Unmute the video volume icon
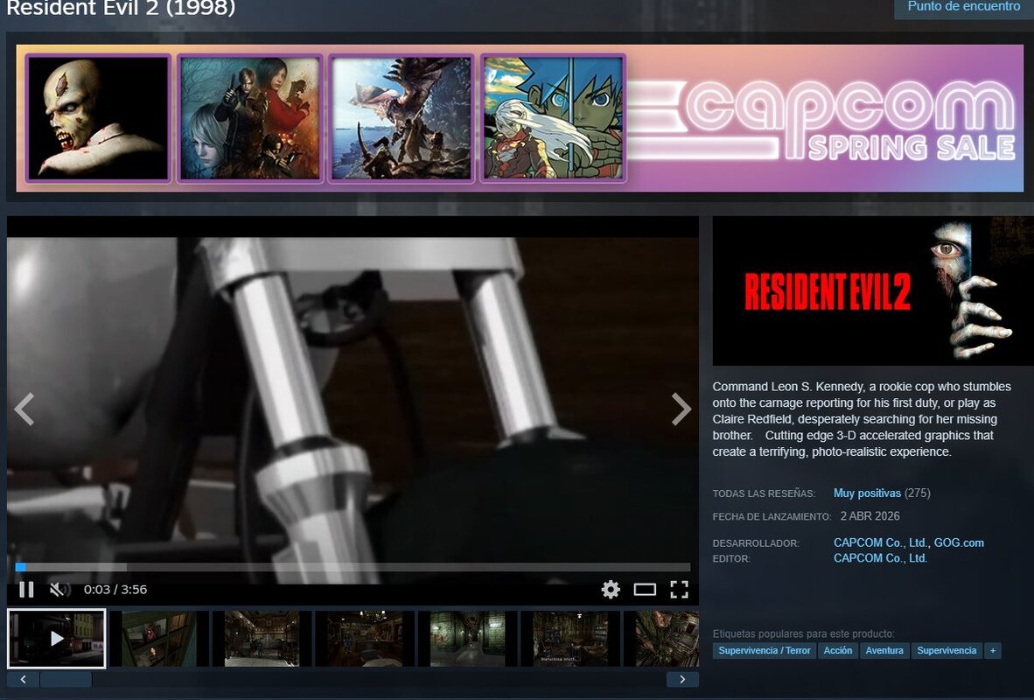This screenshot has width=1034, height=700. [59, 589]
